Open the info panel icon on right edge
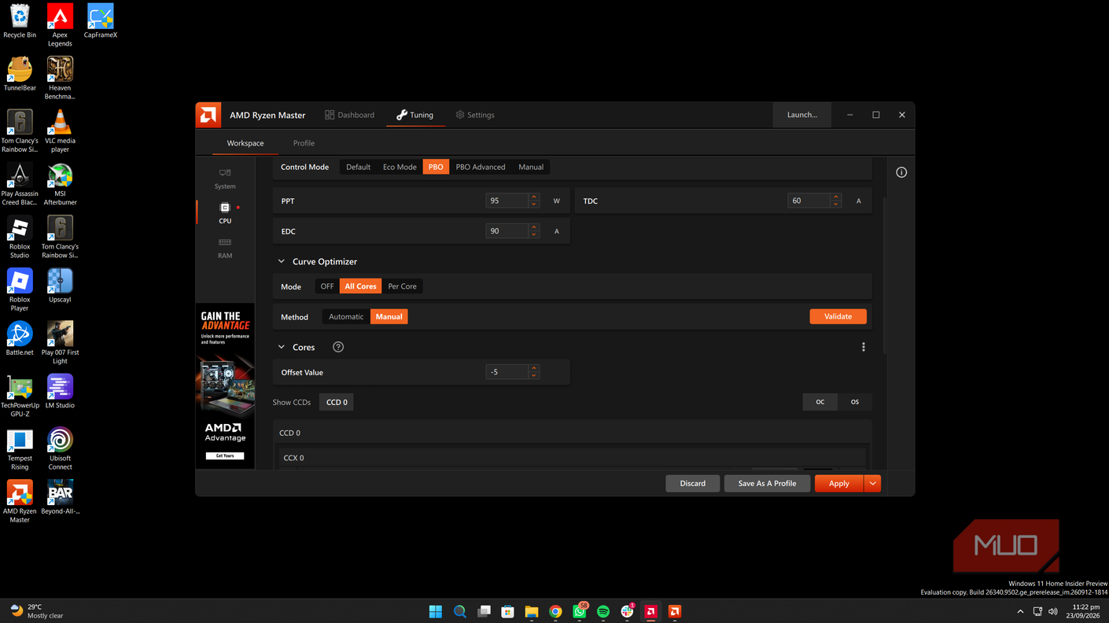The width and height of the screenshot is (1109, 623). (901, 172)
